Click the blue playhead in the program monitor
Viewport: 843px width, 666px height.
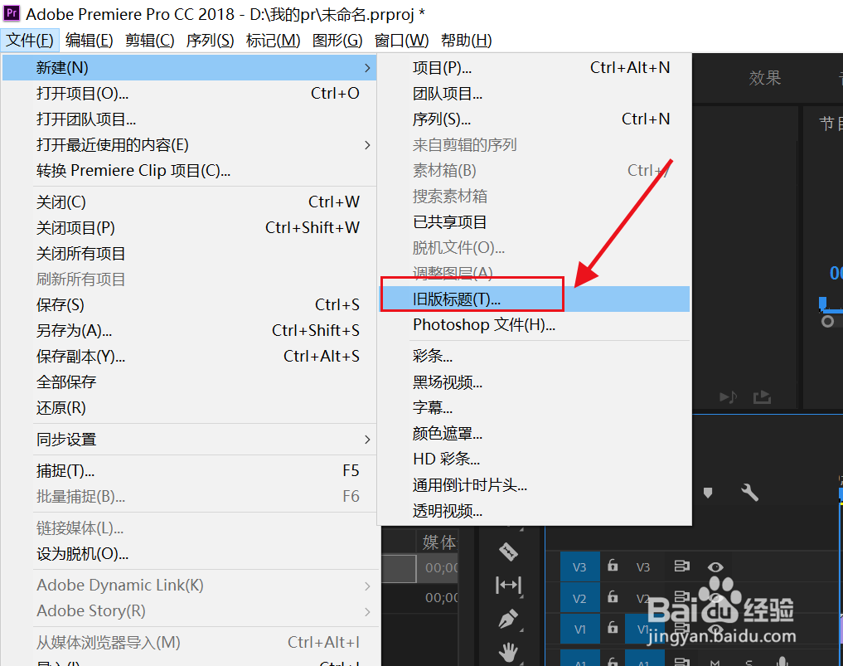point(822,304)
